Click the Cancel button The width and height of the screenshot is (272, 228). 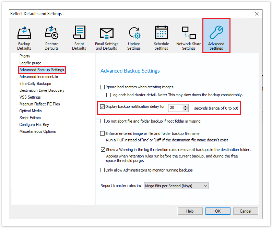[246, 211]
